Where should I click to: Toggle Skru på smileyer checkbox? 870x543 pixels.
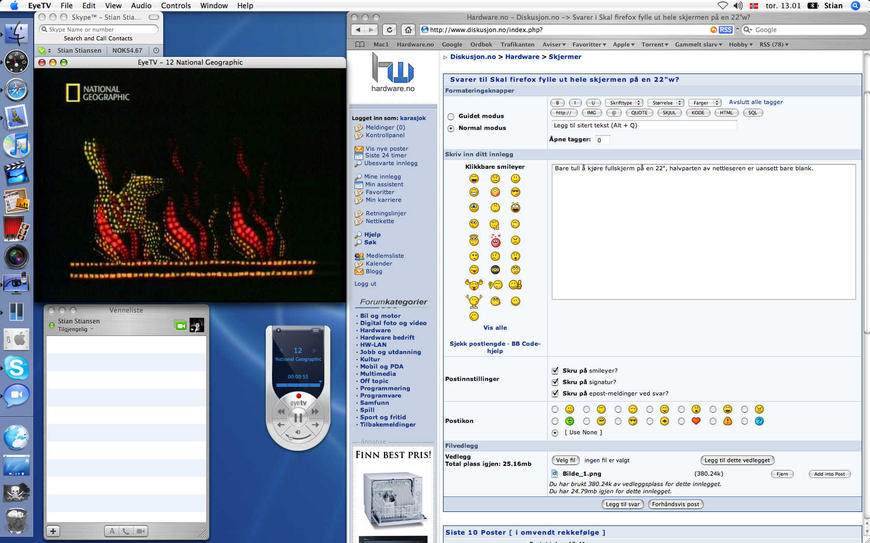point(555,371)
